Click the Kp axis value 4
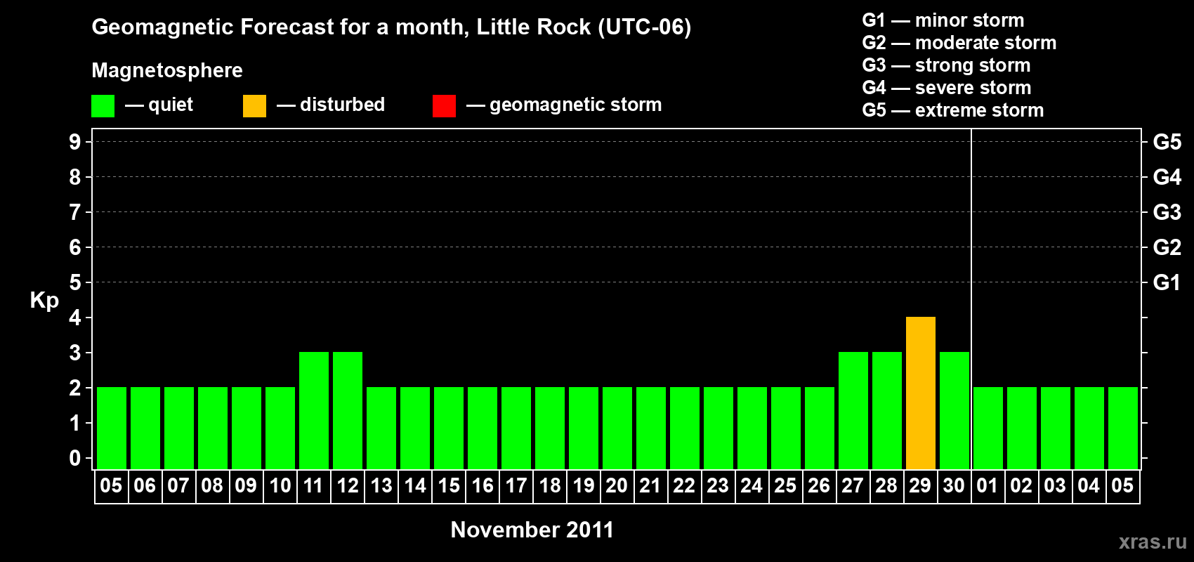The image size is (1194, 562). 75,318
